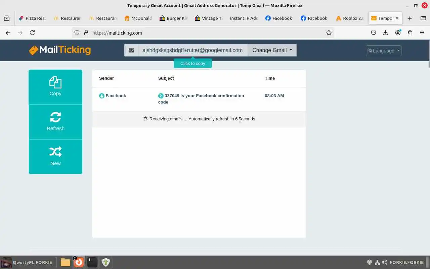Open the Facebook sender email
The height and width of the screenshot is (269, 430).
[x=116, y=96]
